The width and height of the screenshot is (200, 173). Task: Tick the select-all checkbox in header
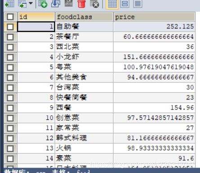coord(10,17)
